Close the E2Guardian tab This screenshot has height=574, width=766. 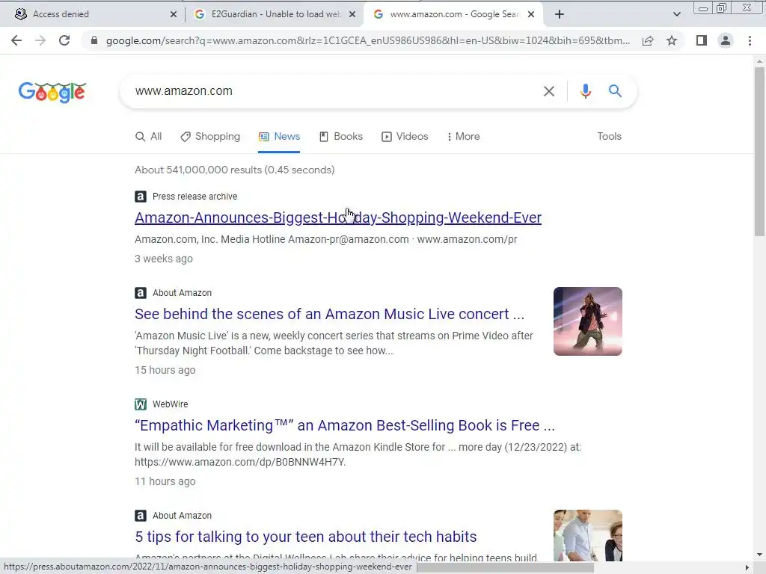352,14
